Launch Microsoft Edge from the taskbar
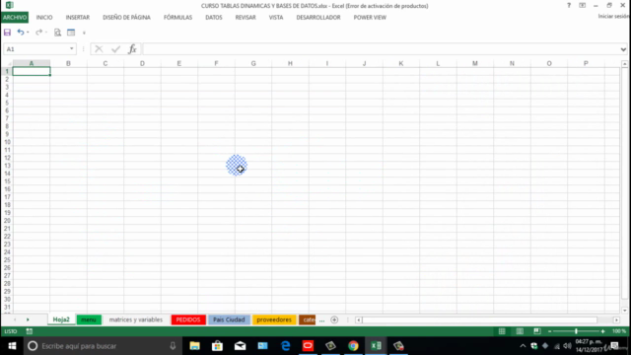Image resolution: width=631 pixels, height=355 pixels. point(285,346)
